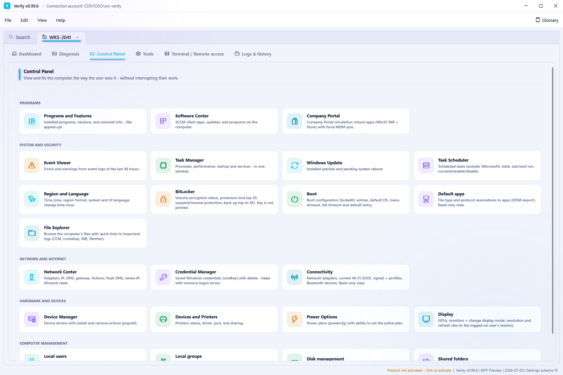
Task: Click the Windows Update refresh icon
Action: 295,165
